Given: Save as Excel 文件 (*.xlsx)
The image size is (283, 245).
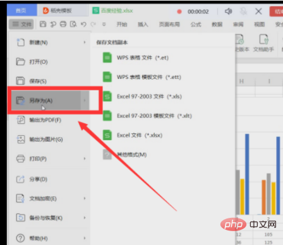Looking at the screenshot, I should point(133,135).
